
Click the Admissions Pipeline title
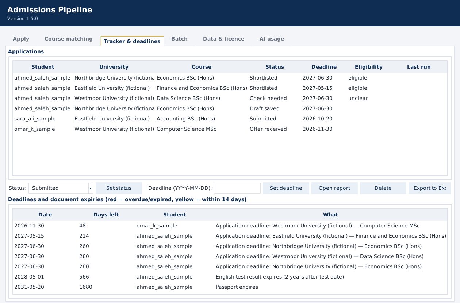coord(50,10)
